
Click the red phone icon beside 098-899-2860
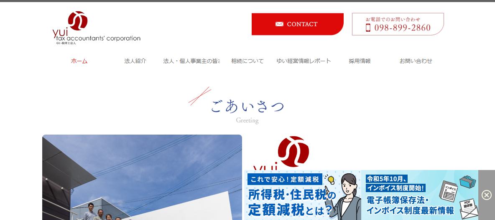coord(368,28)
